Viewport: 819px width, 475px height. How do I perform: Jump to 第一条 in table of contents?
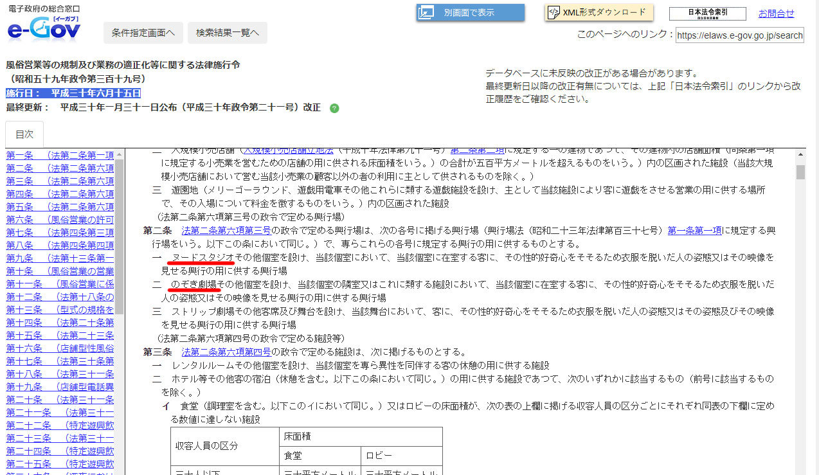point(60,155)
